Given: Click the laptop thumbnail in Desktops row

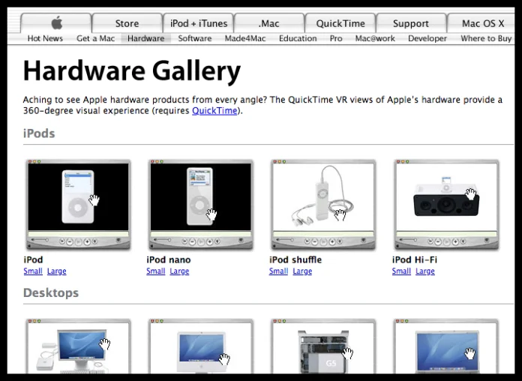Looking at the screenshot, I should [x=446, y=346].
